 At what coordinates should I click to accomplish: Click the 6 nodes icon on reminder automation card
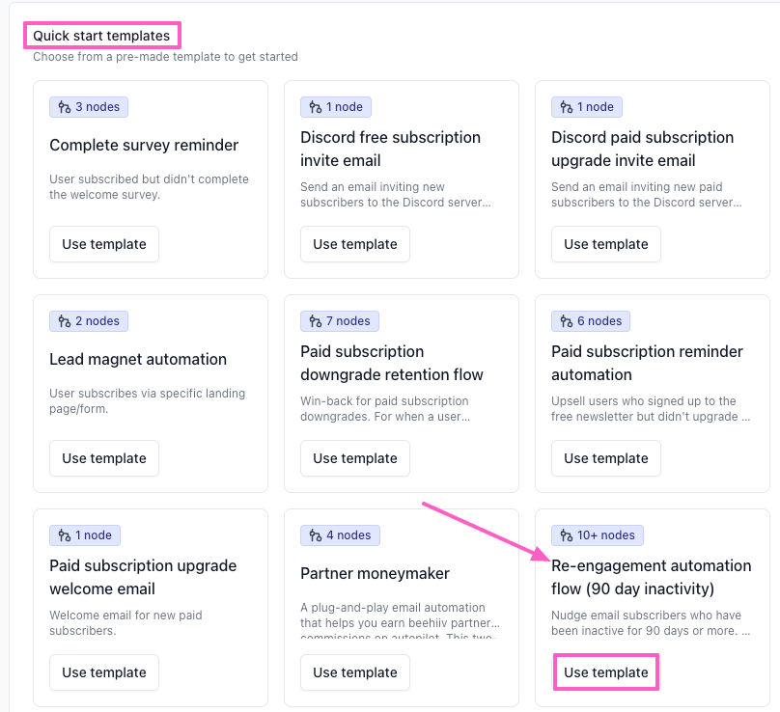click(567, 321)
